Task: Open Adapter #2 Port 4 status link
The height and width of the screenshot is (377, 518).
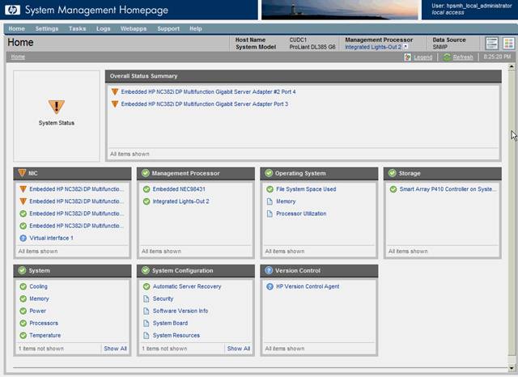Action: coord(209,91)
